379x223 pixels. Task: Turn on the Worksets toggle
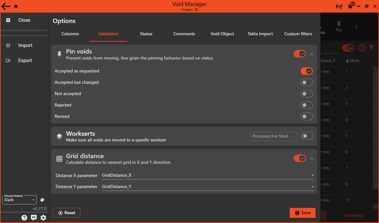tap(307, 136)
